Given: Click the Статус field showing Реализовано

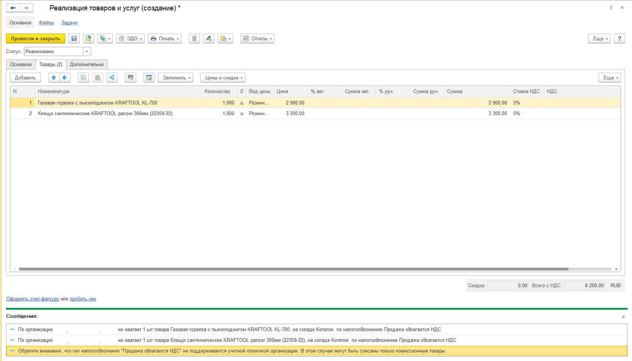Looking at the screenshot, I should (x=54, y=52).
